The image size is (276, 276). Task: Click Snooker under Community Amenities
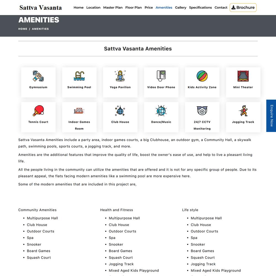(x=34, y=244)
